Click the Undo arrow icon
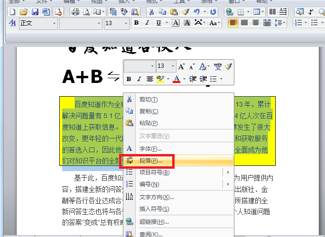The height and width of the screenshot is (237, 325). 197,12
